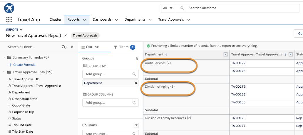Open the Department column header dropdown
Screen dimensions: 303x135
(226, 54)
